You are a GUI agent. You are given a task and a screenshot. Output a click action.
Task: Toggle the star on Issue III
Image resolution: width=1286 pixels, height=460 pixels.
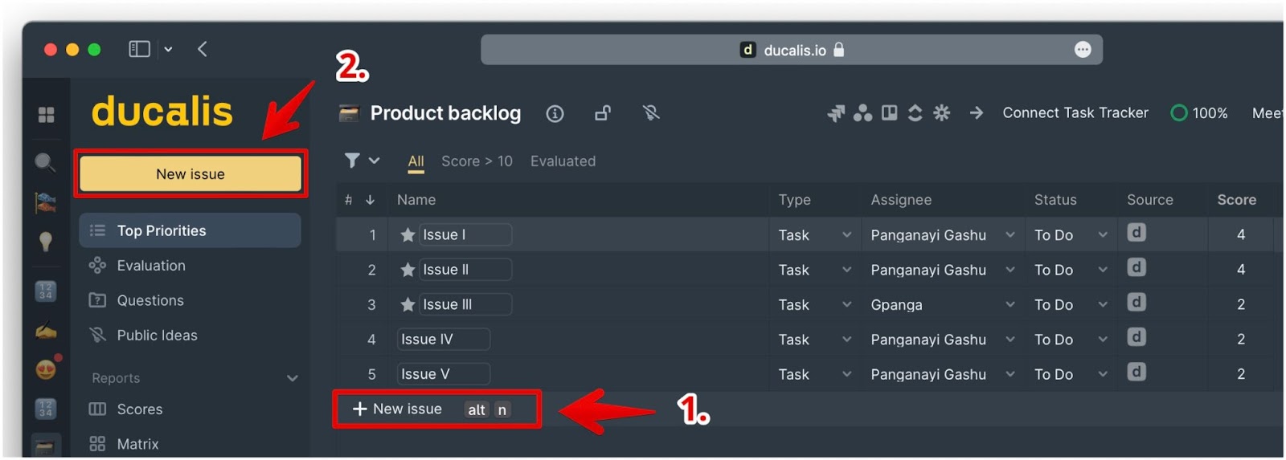(408, 304)
